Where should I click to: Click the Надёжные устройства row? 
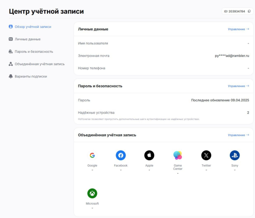(x=164, y=113)
